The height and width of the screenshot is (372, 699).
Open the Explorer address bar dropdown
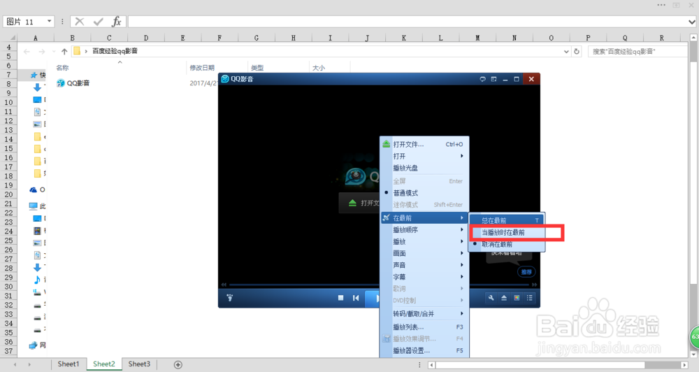point(566,52)
